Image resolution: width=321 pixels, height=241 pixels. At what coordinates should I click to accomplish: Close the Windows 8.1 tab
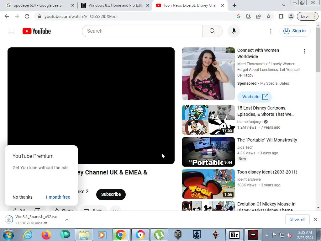148,6
